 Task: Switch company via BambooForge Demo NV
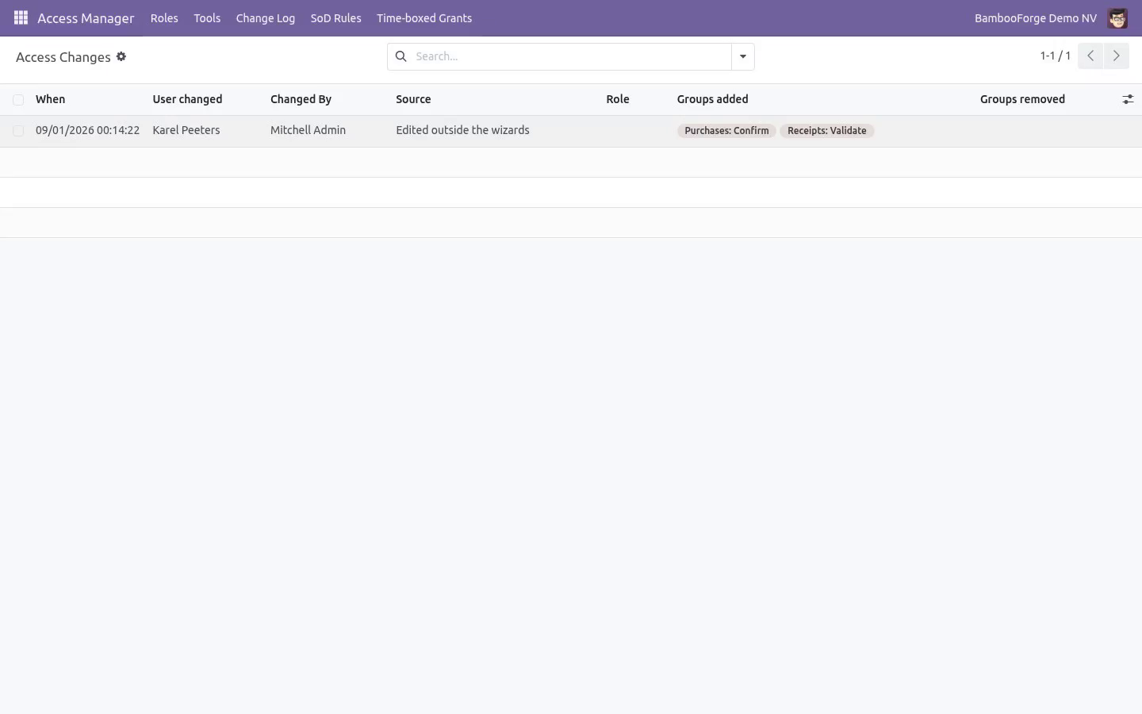click(x=1036, y=18)
